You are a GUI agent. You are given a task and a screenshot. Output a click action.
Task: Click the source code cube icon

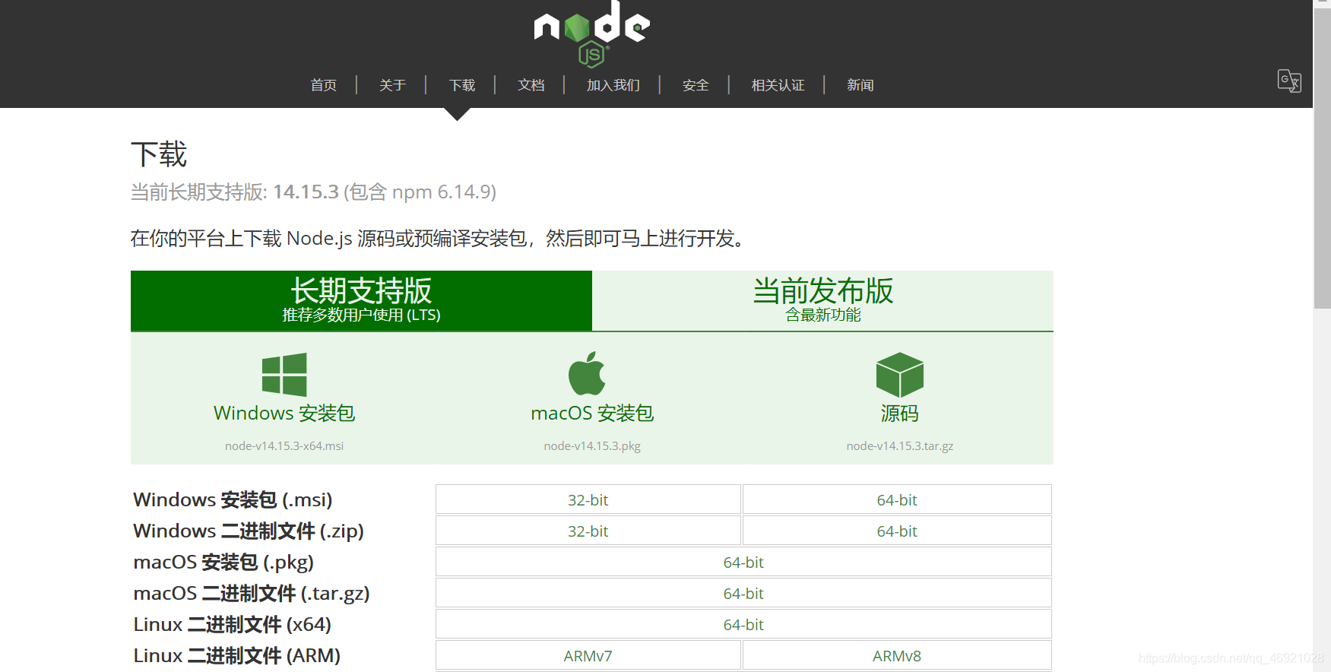point(900,375)
